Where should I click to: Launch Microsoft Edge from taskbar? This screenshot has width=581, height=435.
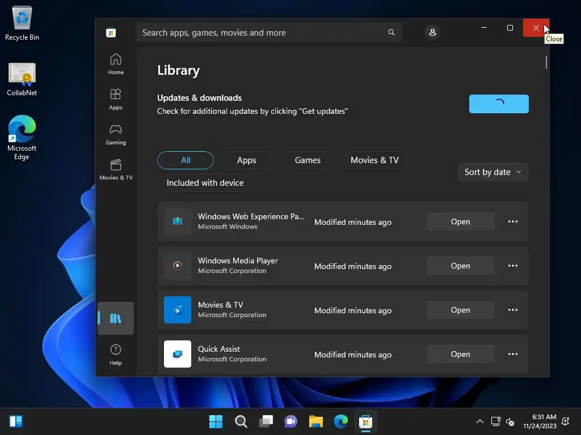pos(341,421)
